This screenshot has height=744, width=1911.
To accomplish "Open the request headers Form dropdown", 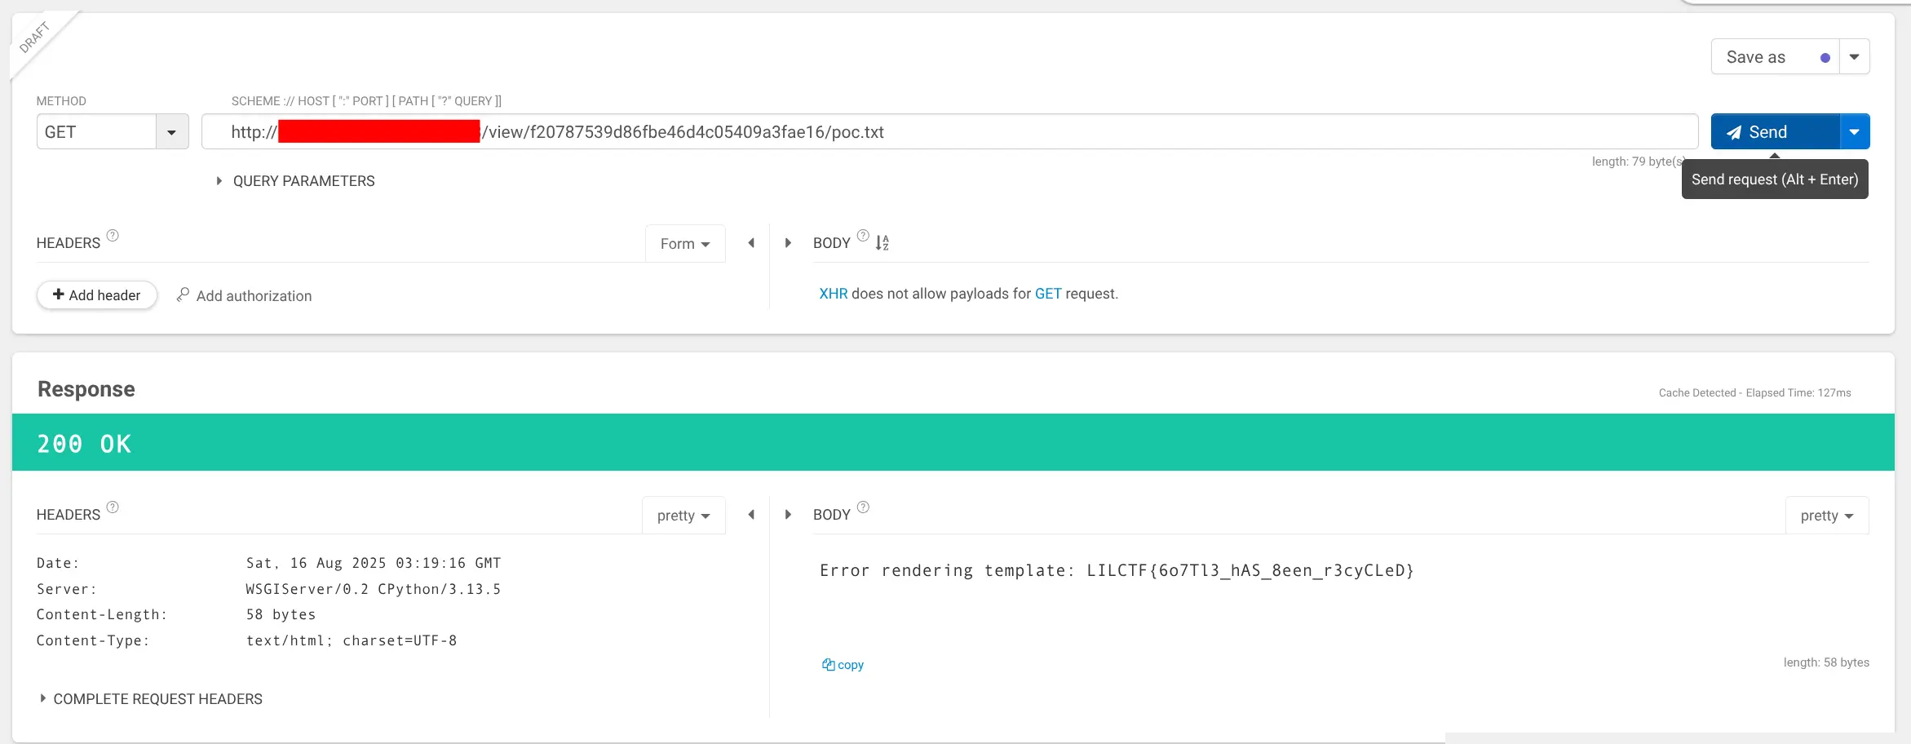I will (684, 244).
